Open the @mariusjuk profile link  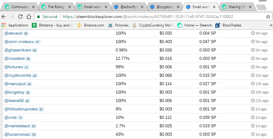[15, 84]
